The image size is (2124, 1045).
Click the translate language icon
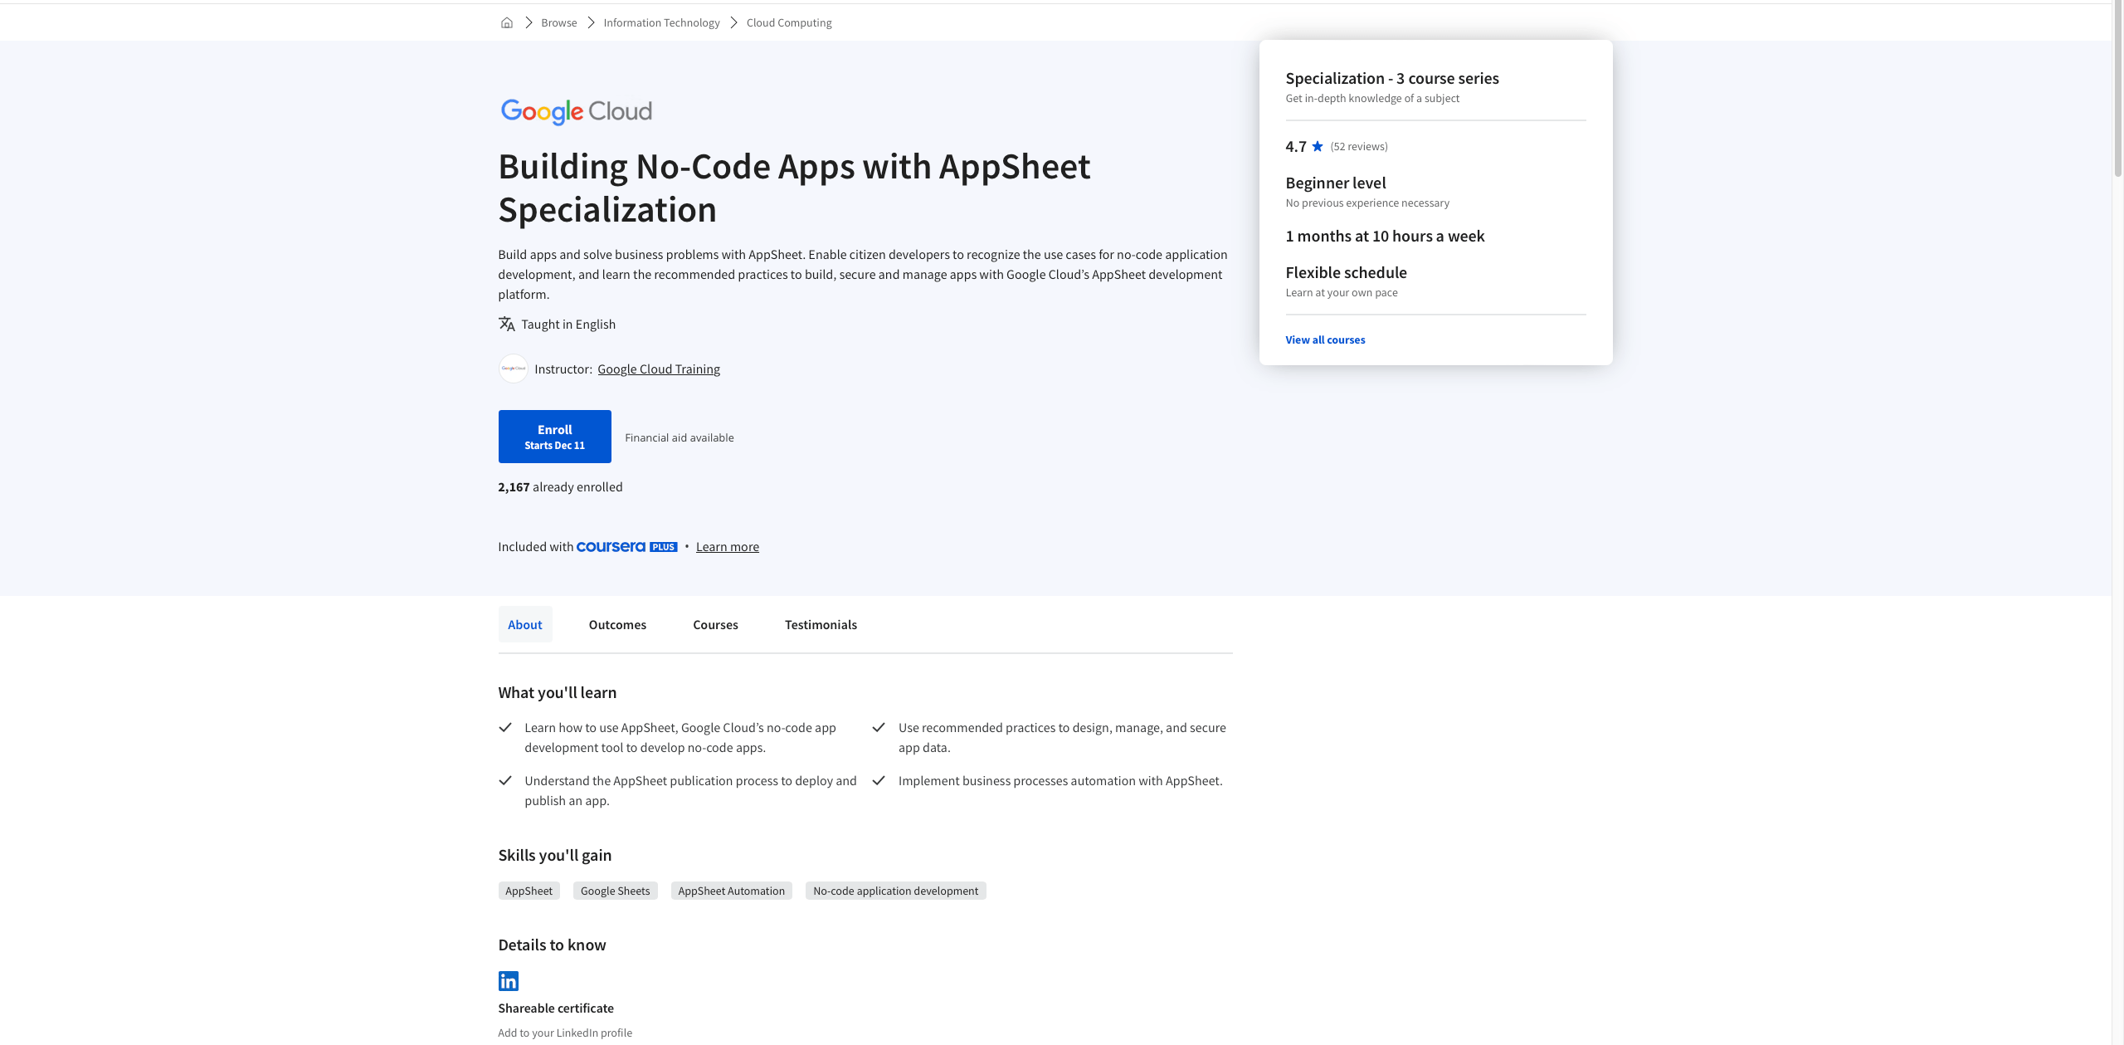(507, 324)
